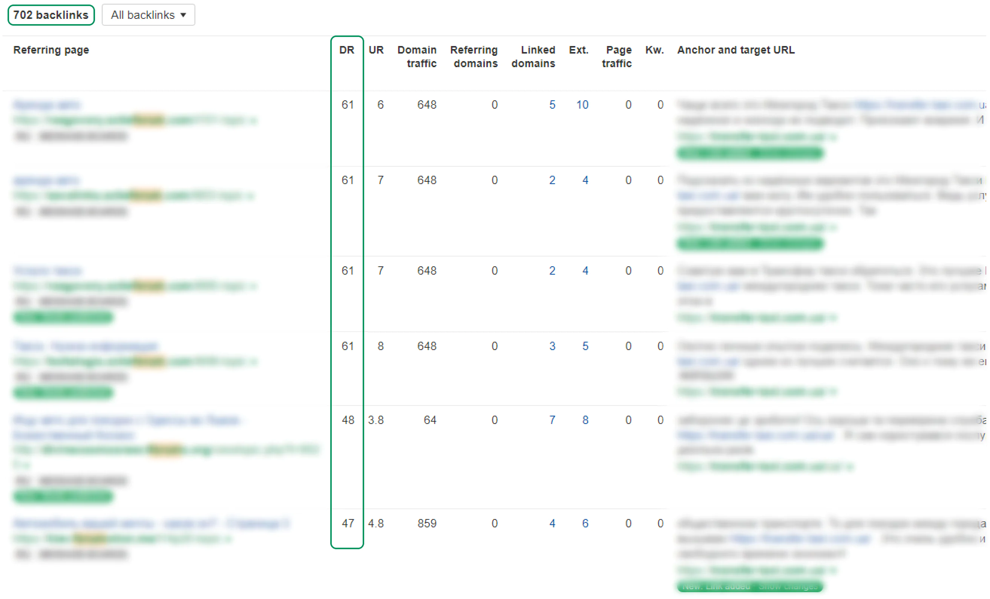Sort table by DR column header

pyautogui.click(x=346, y=50)
